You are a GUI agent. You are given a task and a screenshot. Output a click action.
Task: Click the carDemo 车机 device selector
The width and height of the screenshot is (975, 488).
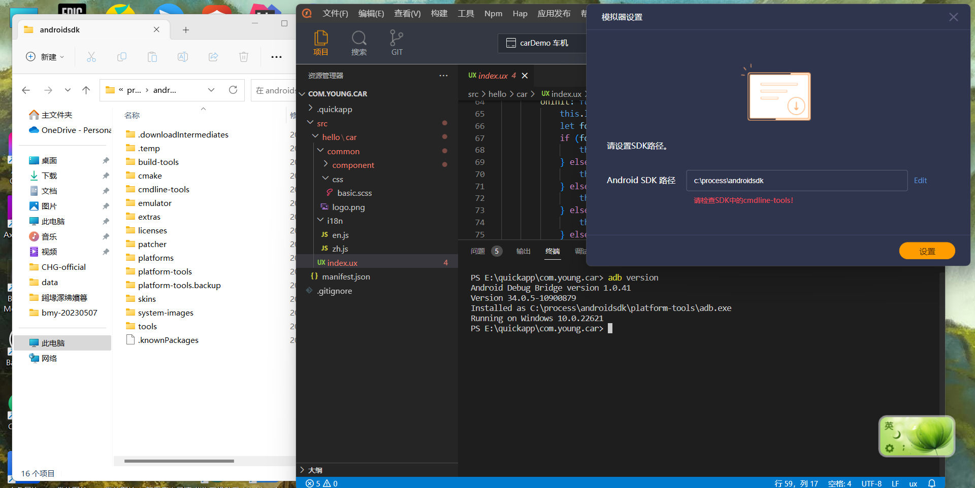pyautogui.click(x=542, y=43)
